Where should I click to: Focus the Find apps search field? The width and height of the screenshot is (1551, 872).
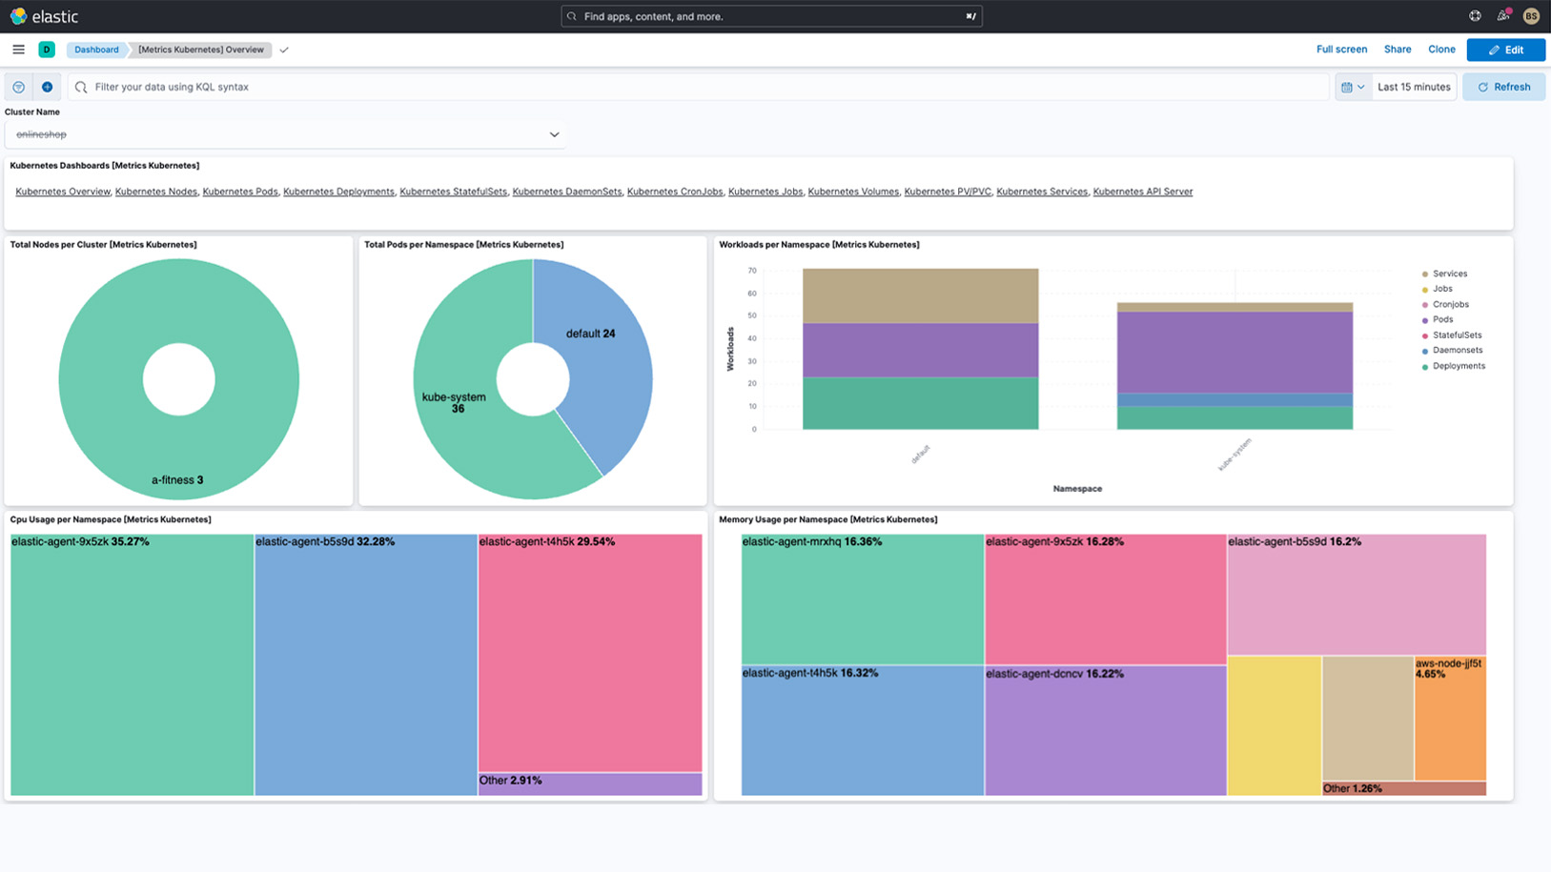pos(771,16)
